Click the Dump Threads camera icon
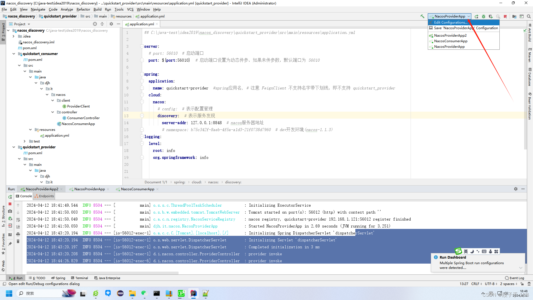This screenshot has height=300, width=533. click(x=10, y=211)
